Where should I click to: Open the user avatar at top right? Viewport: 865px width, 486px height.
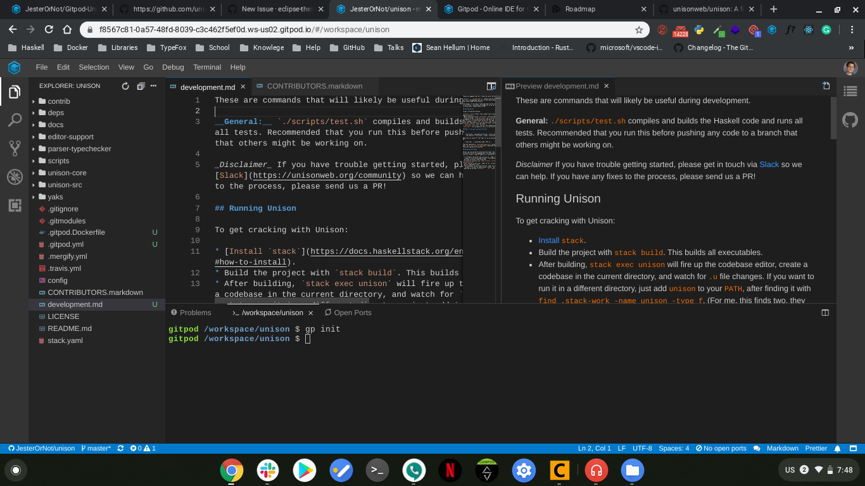coord(850,68)
